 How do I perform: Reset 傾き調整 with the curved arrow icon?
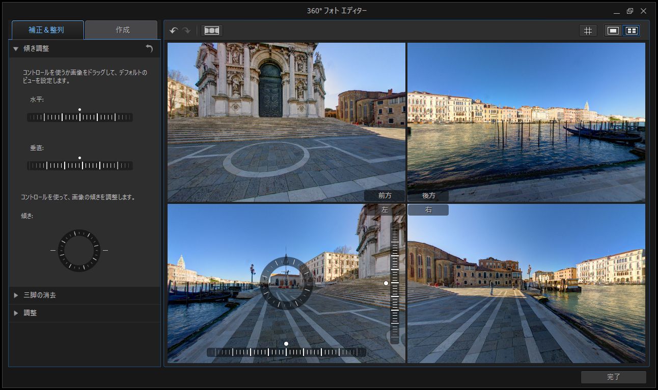tap(148, 49)
